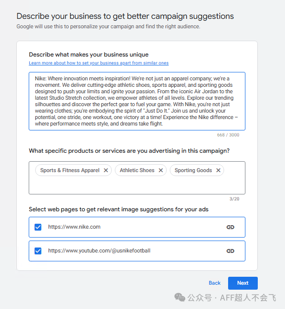Open link icon for nike.com row
The width and height of the screenshot is (285, 309).
[231, 227]
